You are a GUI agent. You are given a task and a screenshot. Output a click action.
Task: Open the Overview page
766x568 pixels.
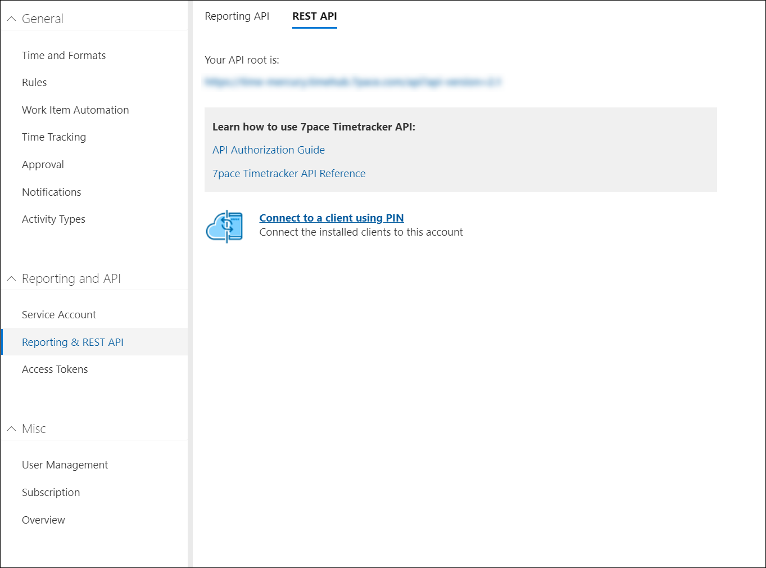click(x=44, y=520)
